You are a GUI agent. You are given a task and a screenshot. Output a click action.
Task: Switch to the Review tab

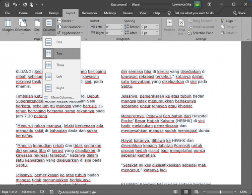tap(128, 13)
